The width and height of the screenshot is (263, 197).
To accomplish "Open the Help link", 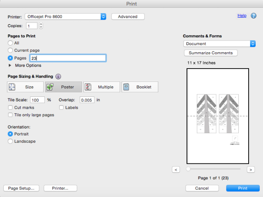I will [242, 16].
